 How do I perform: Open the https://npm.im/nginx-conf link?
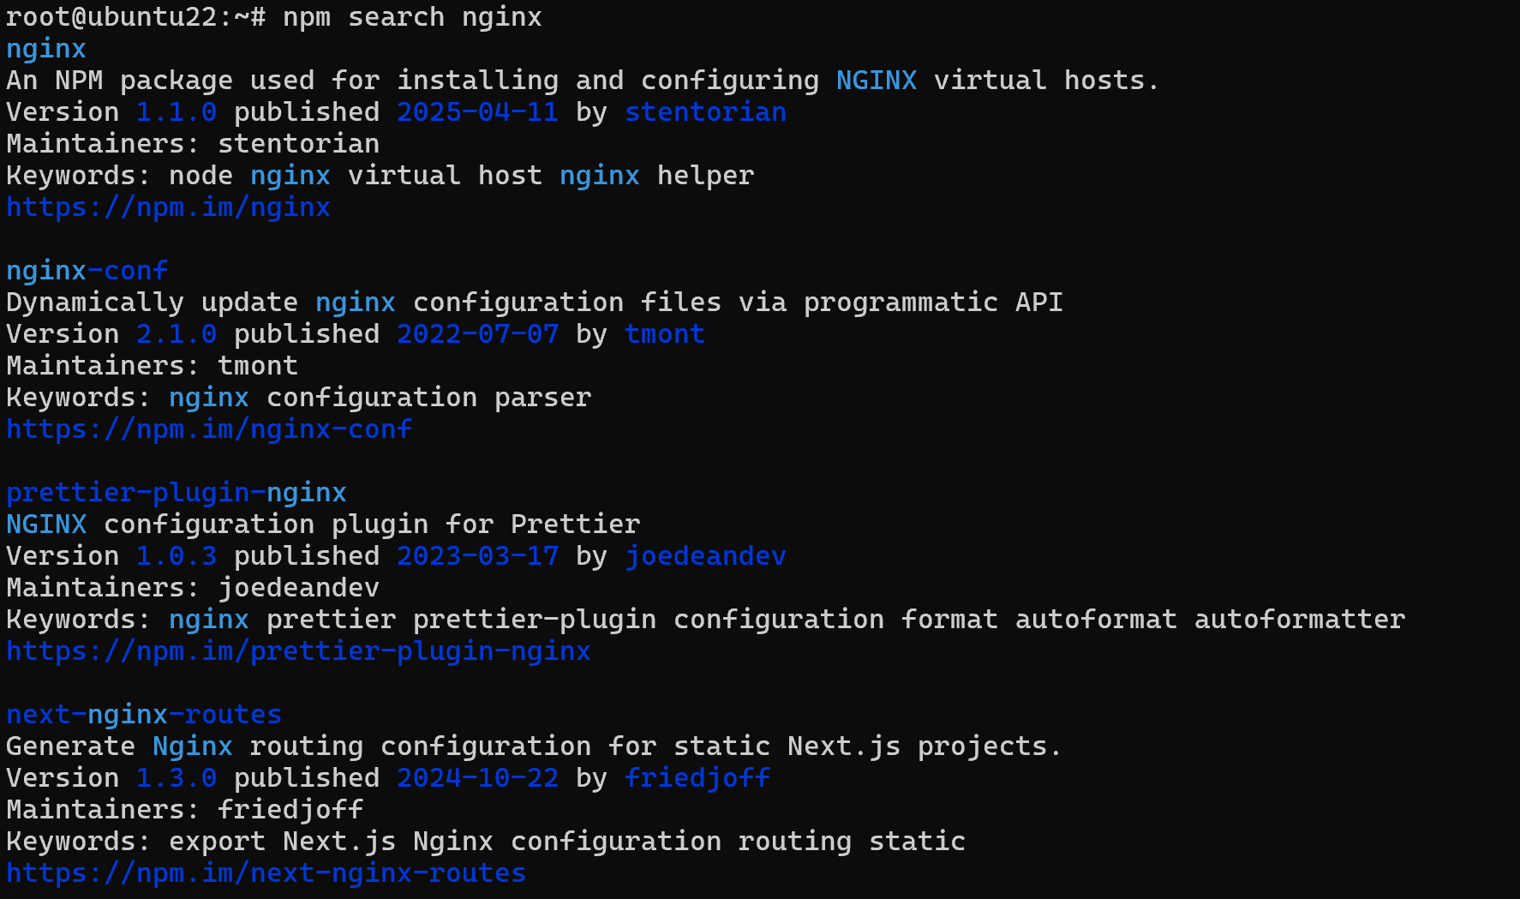pos(209,429)
